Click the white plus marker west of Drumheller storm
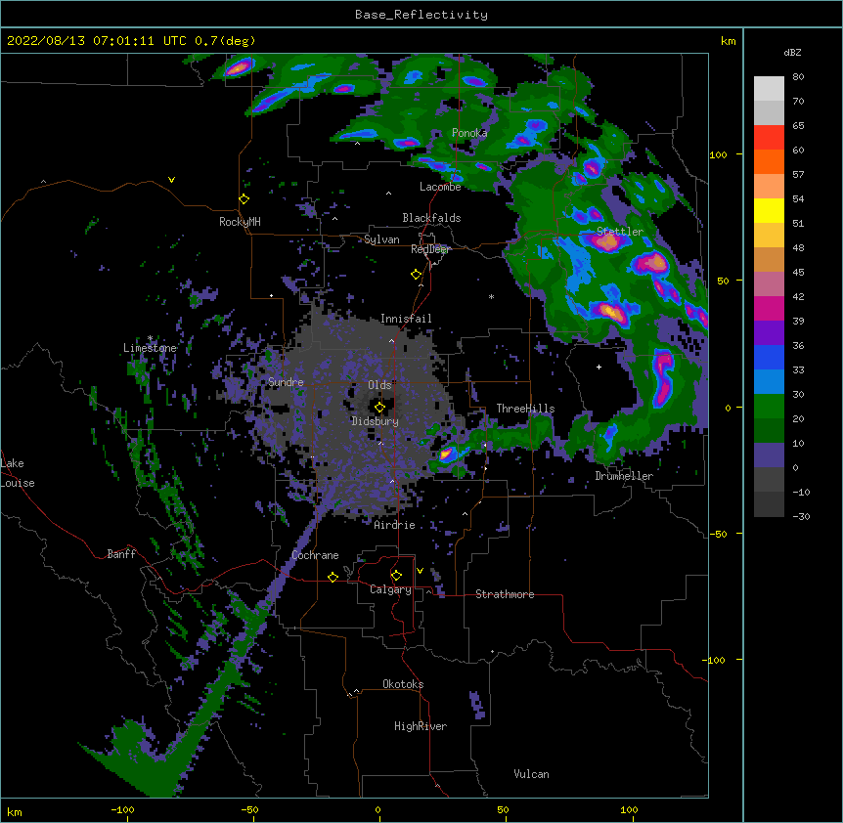The width and height of the screenshot is (843, 823). pos(599,367)
